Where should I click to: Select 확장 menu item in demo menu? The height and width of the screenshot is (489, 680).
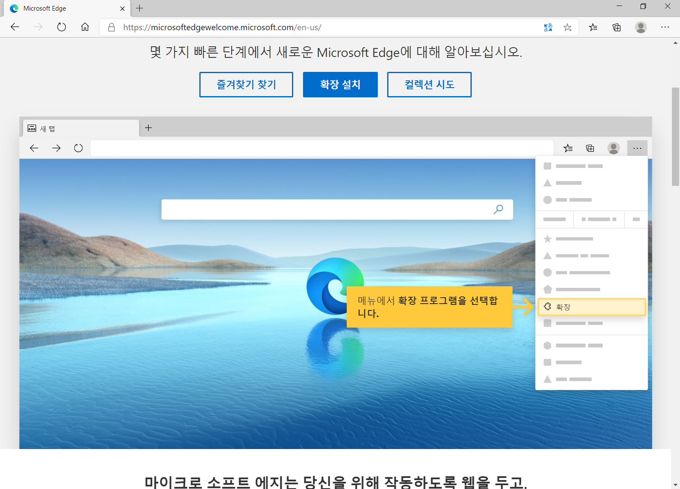592,307
